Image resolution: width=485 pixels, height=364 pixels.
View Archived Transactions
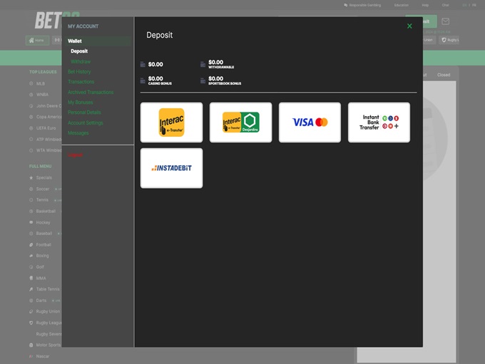tap(91, 92)
